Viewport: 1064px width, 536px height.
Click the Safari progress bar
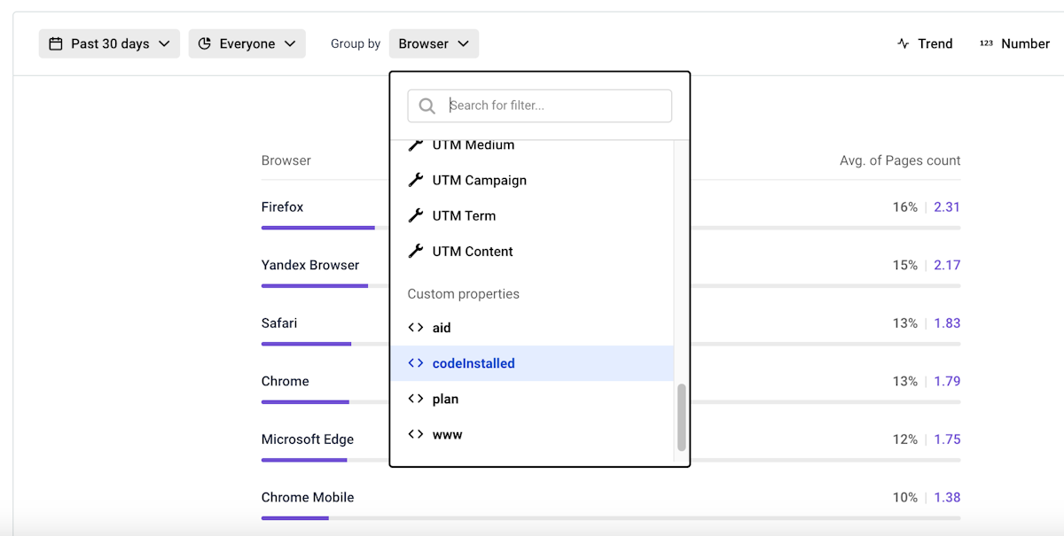pos(306,344)
